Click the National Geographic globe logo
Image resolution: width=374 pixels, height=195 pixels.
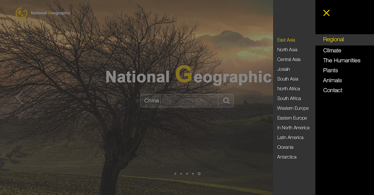coord(21,13)
